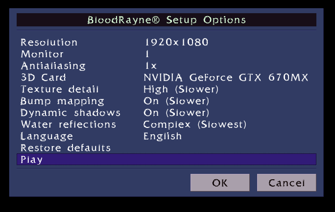Image resolution: width=335 pixels, height=212 pixels.
Task: Select the Monitor setting row
Action: pyautogui.click(x=42, y=54)
